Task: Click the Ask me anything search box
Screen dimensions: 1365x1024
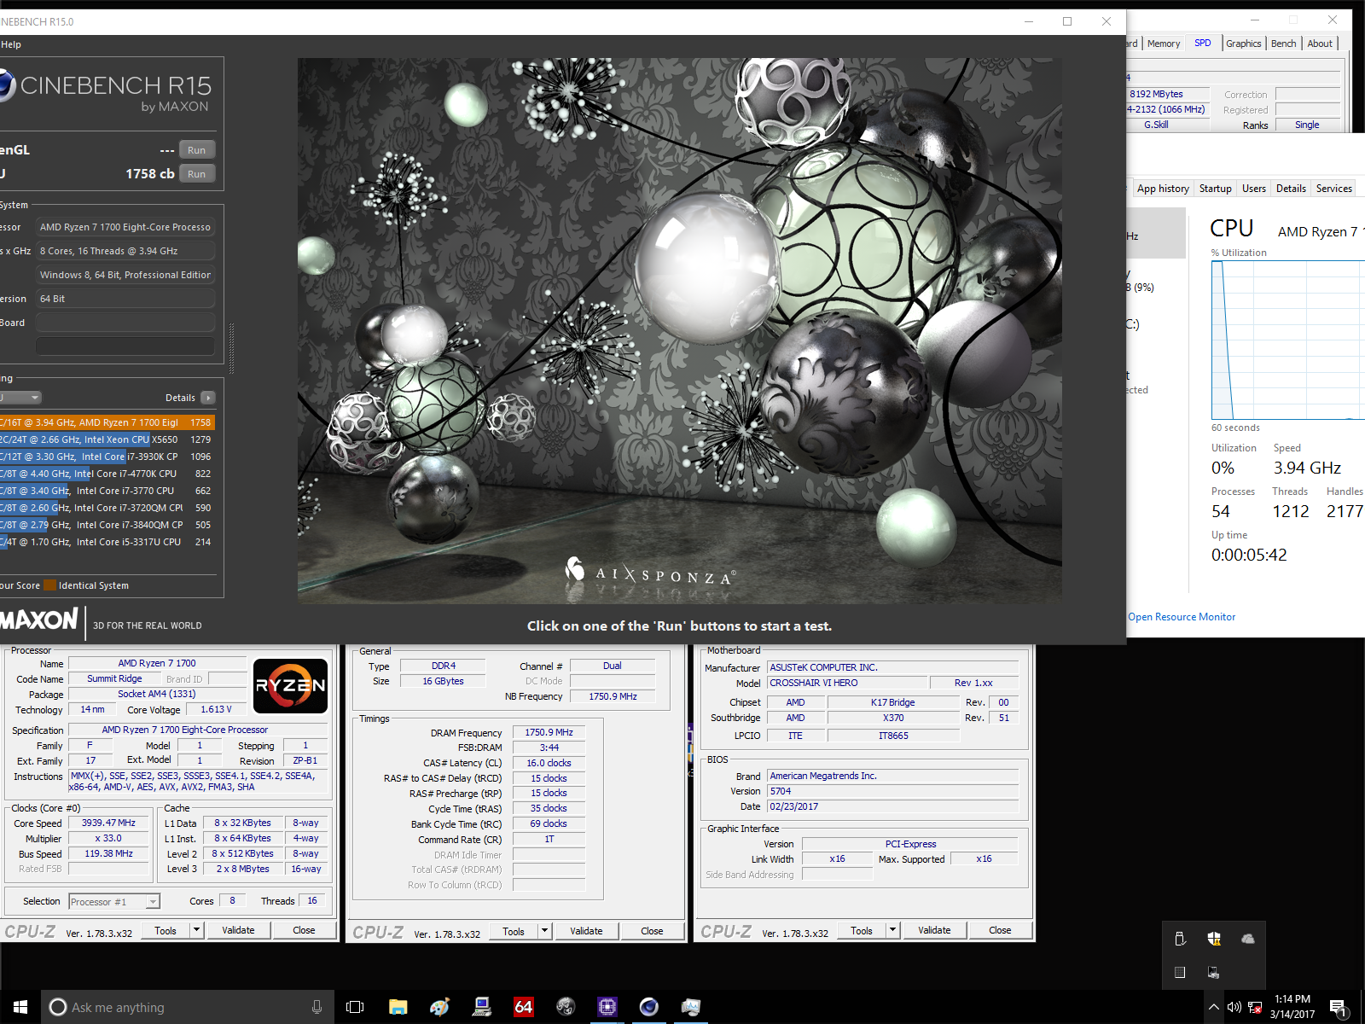Action: click(x=188, y=1007)
